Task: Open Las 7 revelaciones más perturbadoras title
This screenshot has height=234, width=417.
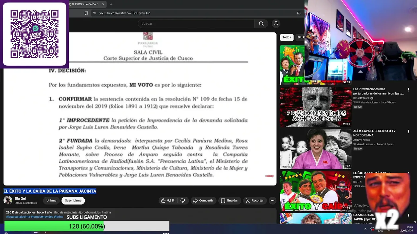Action: (379, 91)
